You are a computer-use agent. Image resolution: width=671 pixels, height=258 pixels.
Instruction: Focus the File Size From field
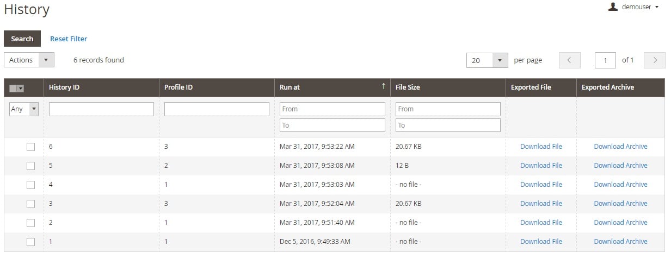(x=448, y=109)
